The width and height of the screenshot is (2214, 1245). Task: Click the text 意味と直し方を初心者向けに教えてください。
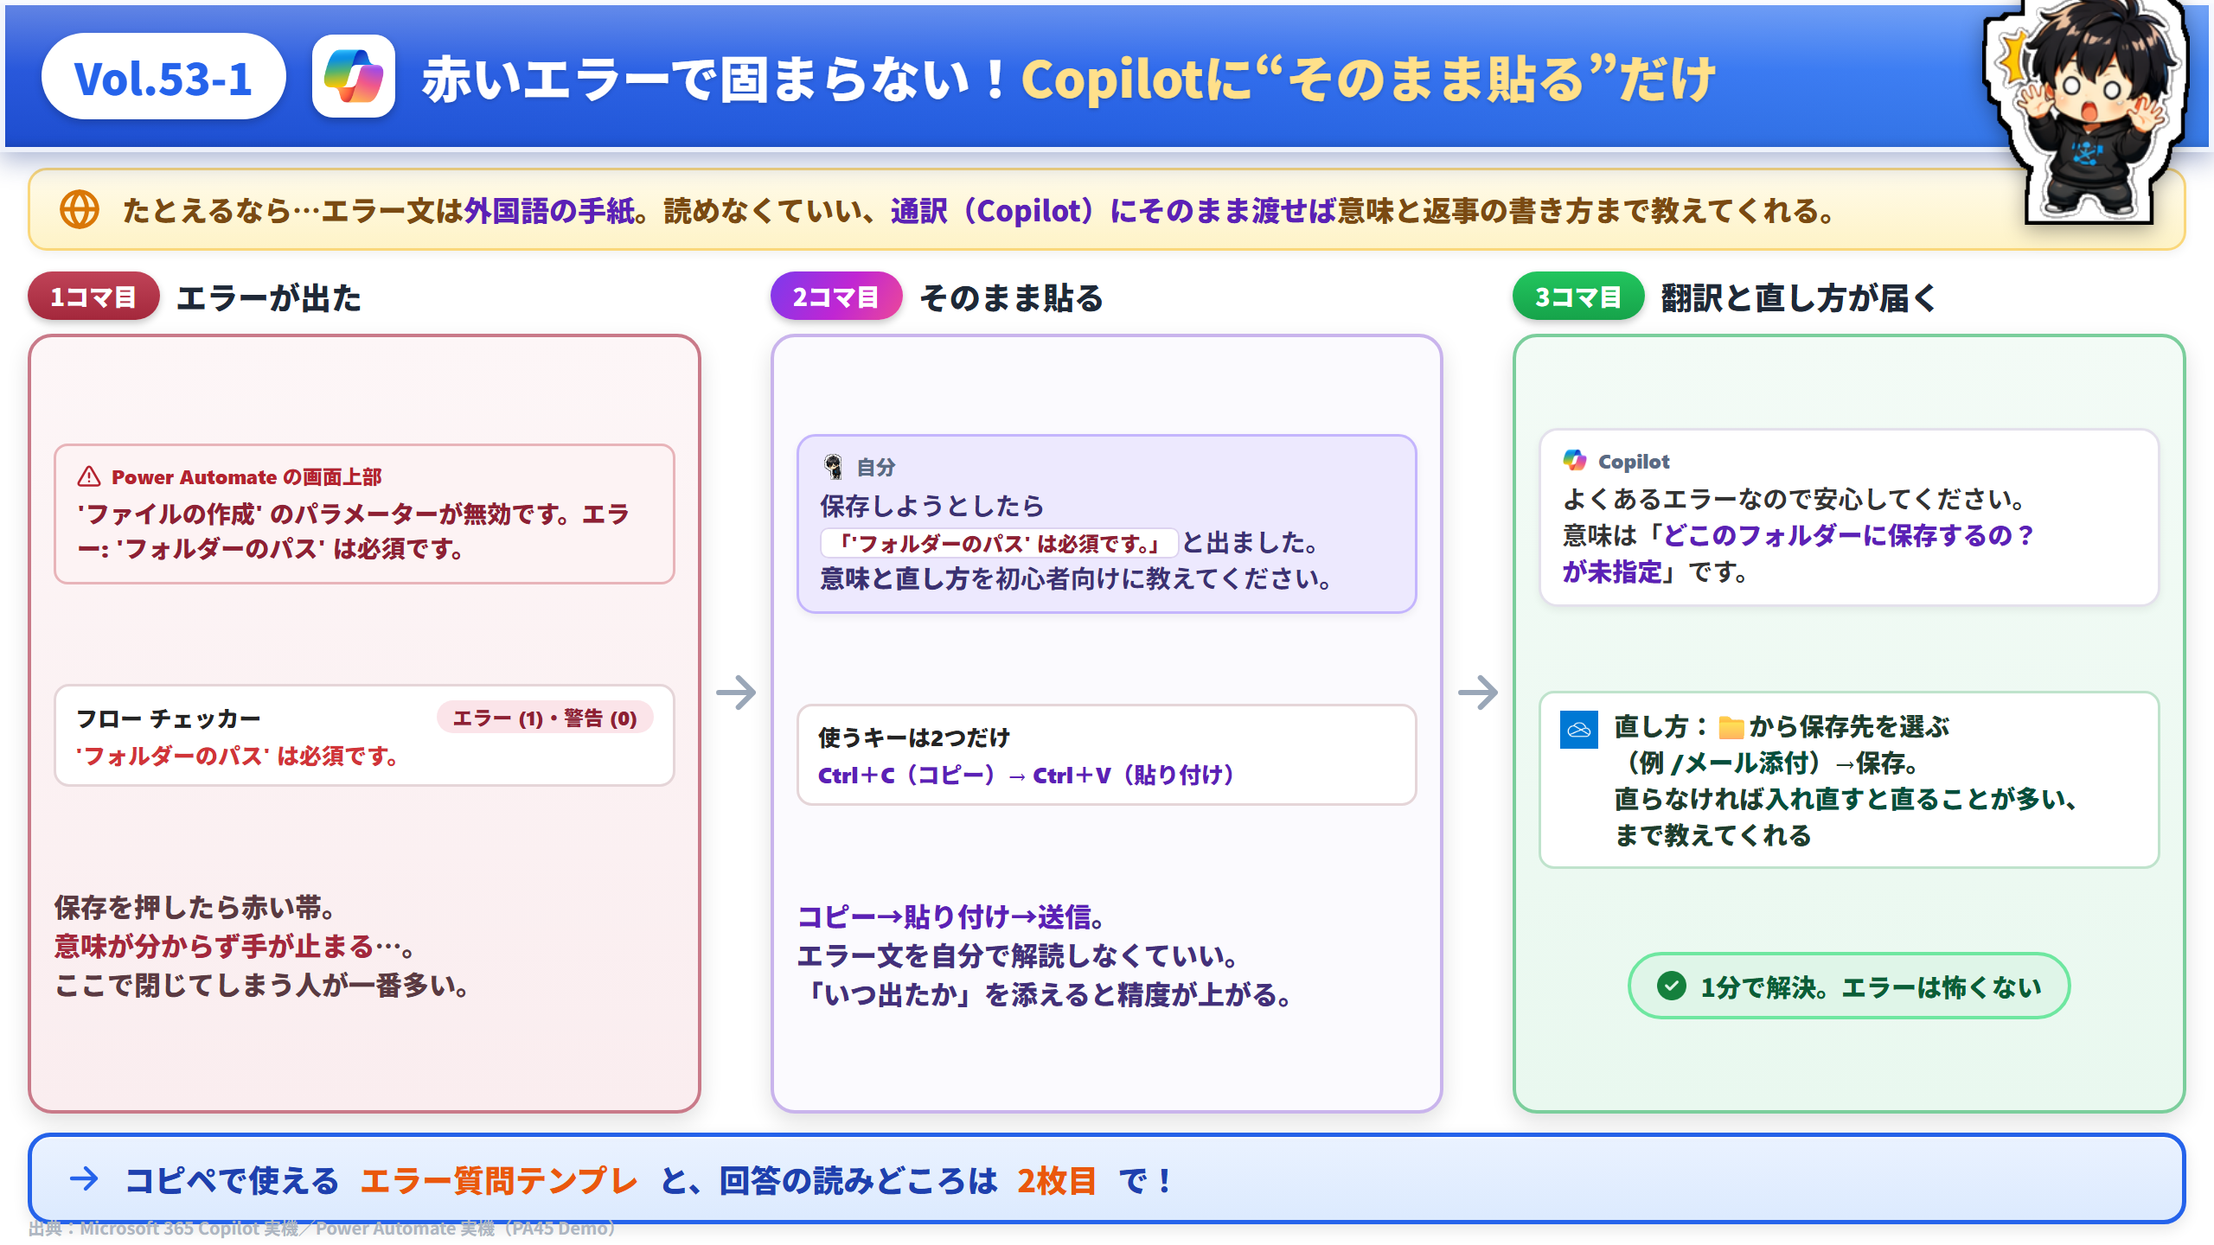tap(1077, 578)
